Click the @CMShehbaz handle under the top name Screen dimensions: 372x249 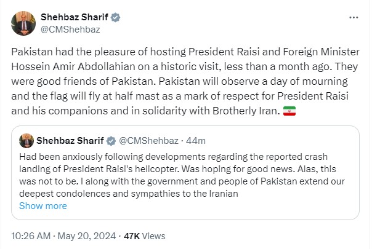pos(70,29)
